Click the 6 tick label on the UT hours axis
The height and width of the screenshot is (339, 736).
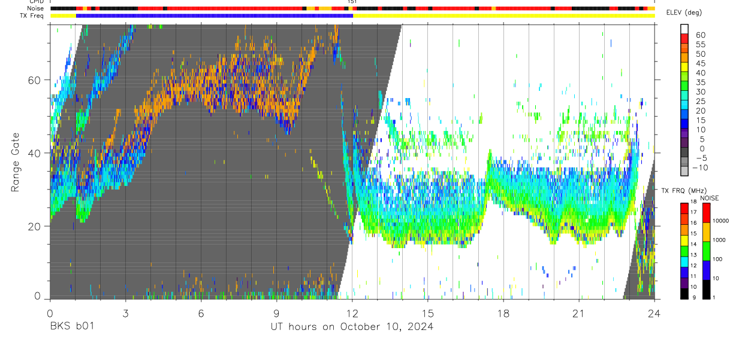point(201,313)
